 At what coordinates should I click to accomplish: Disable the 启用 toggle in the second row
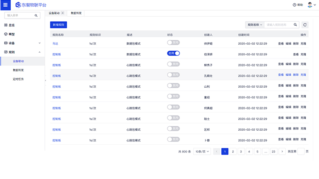pos(173,54)
